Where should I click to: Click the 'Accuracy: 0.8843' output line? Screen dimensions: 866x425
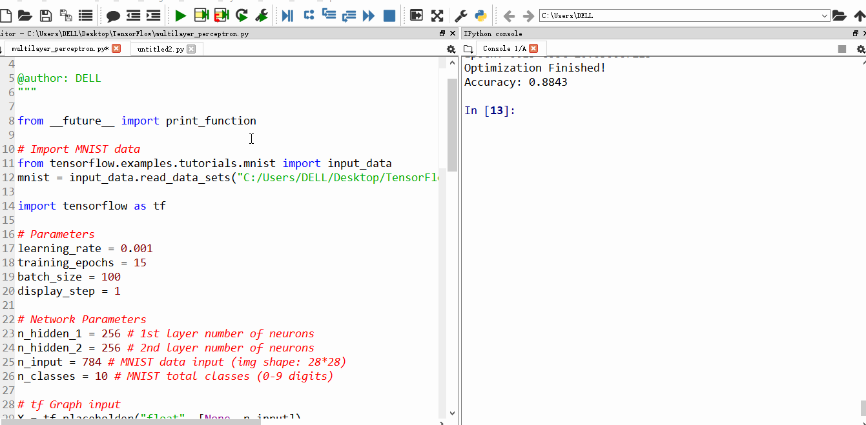[x=516, y=82]
